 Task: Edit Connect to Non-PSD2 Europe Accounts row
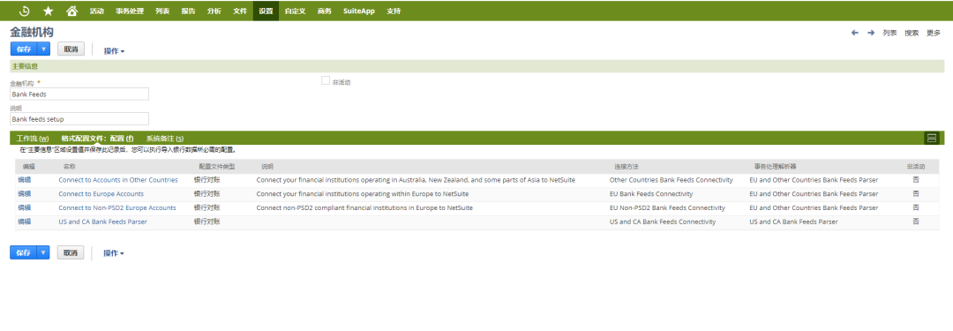[25, 207]
